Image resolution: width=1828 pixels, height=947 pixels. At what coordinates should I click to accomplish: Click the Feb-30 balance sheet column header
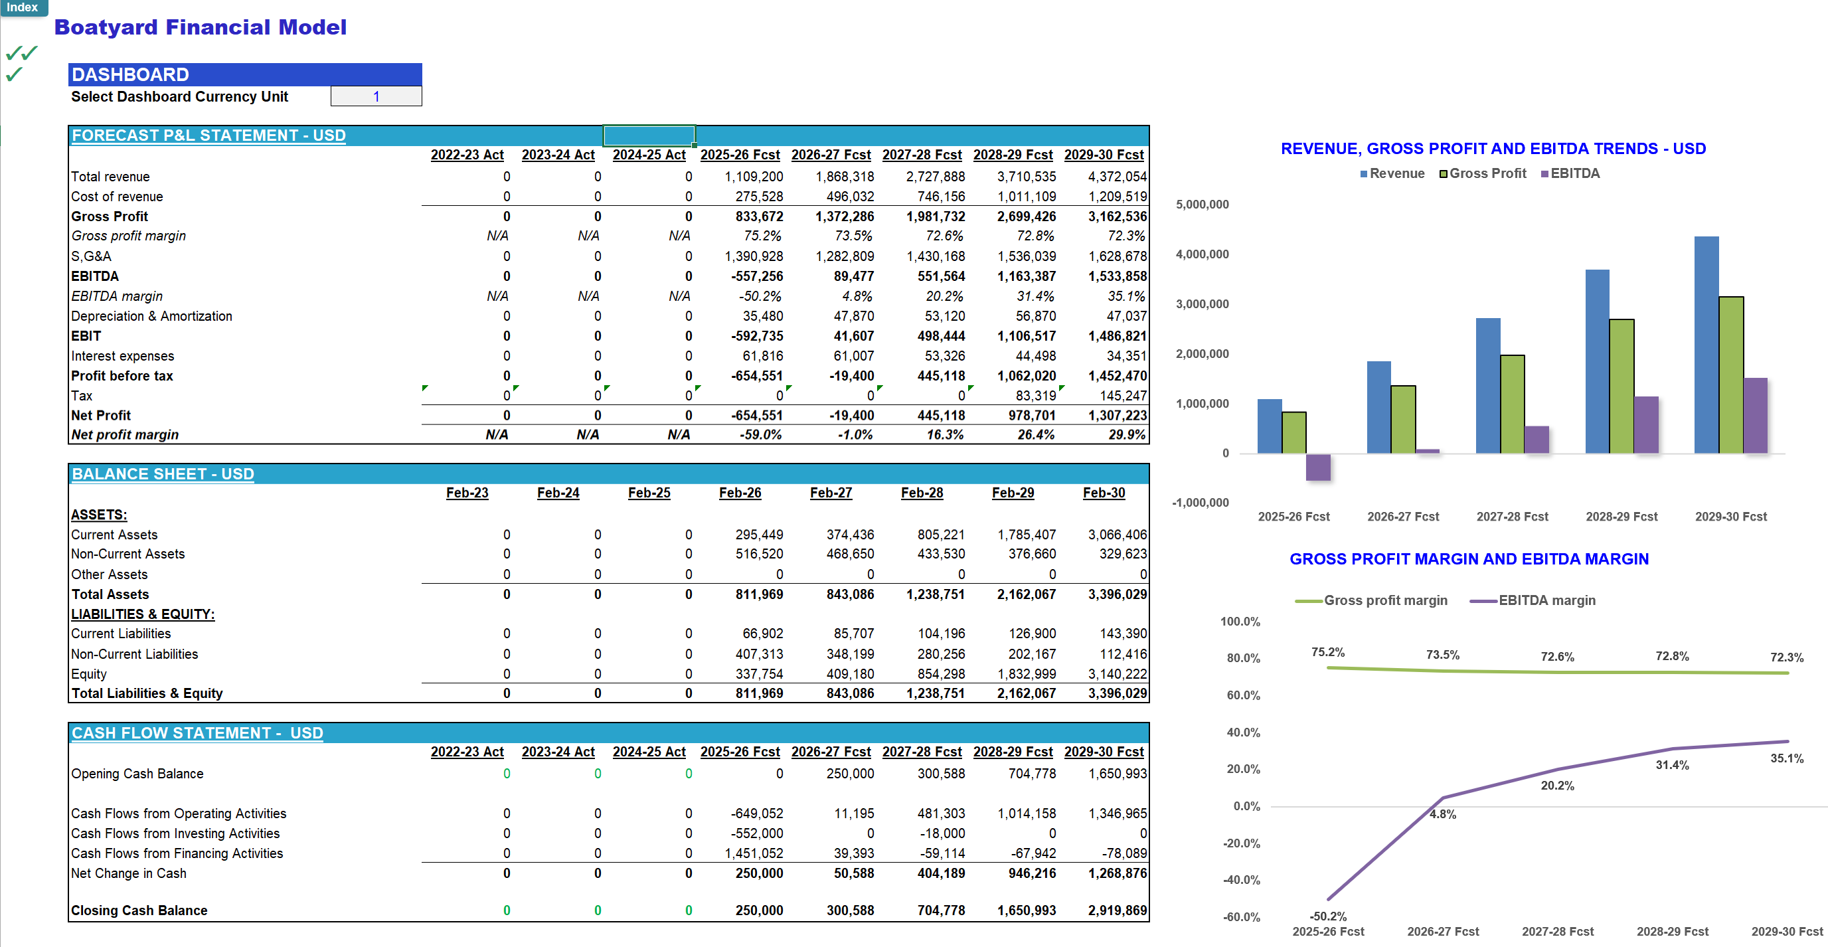click(x=1104, y=493)
